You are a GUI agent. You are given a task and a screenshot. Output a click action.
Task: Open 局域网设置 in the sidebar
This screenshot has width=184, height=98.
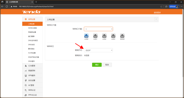[x=32, y=32]
